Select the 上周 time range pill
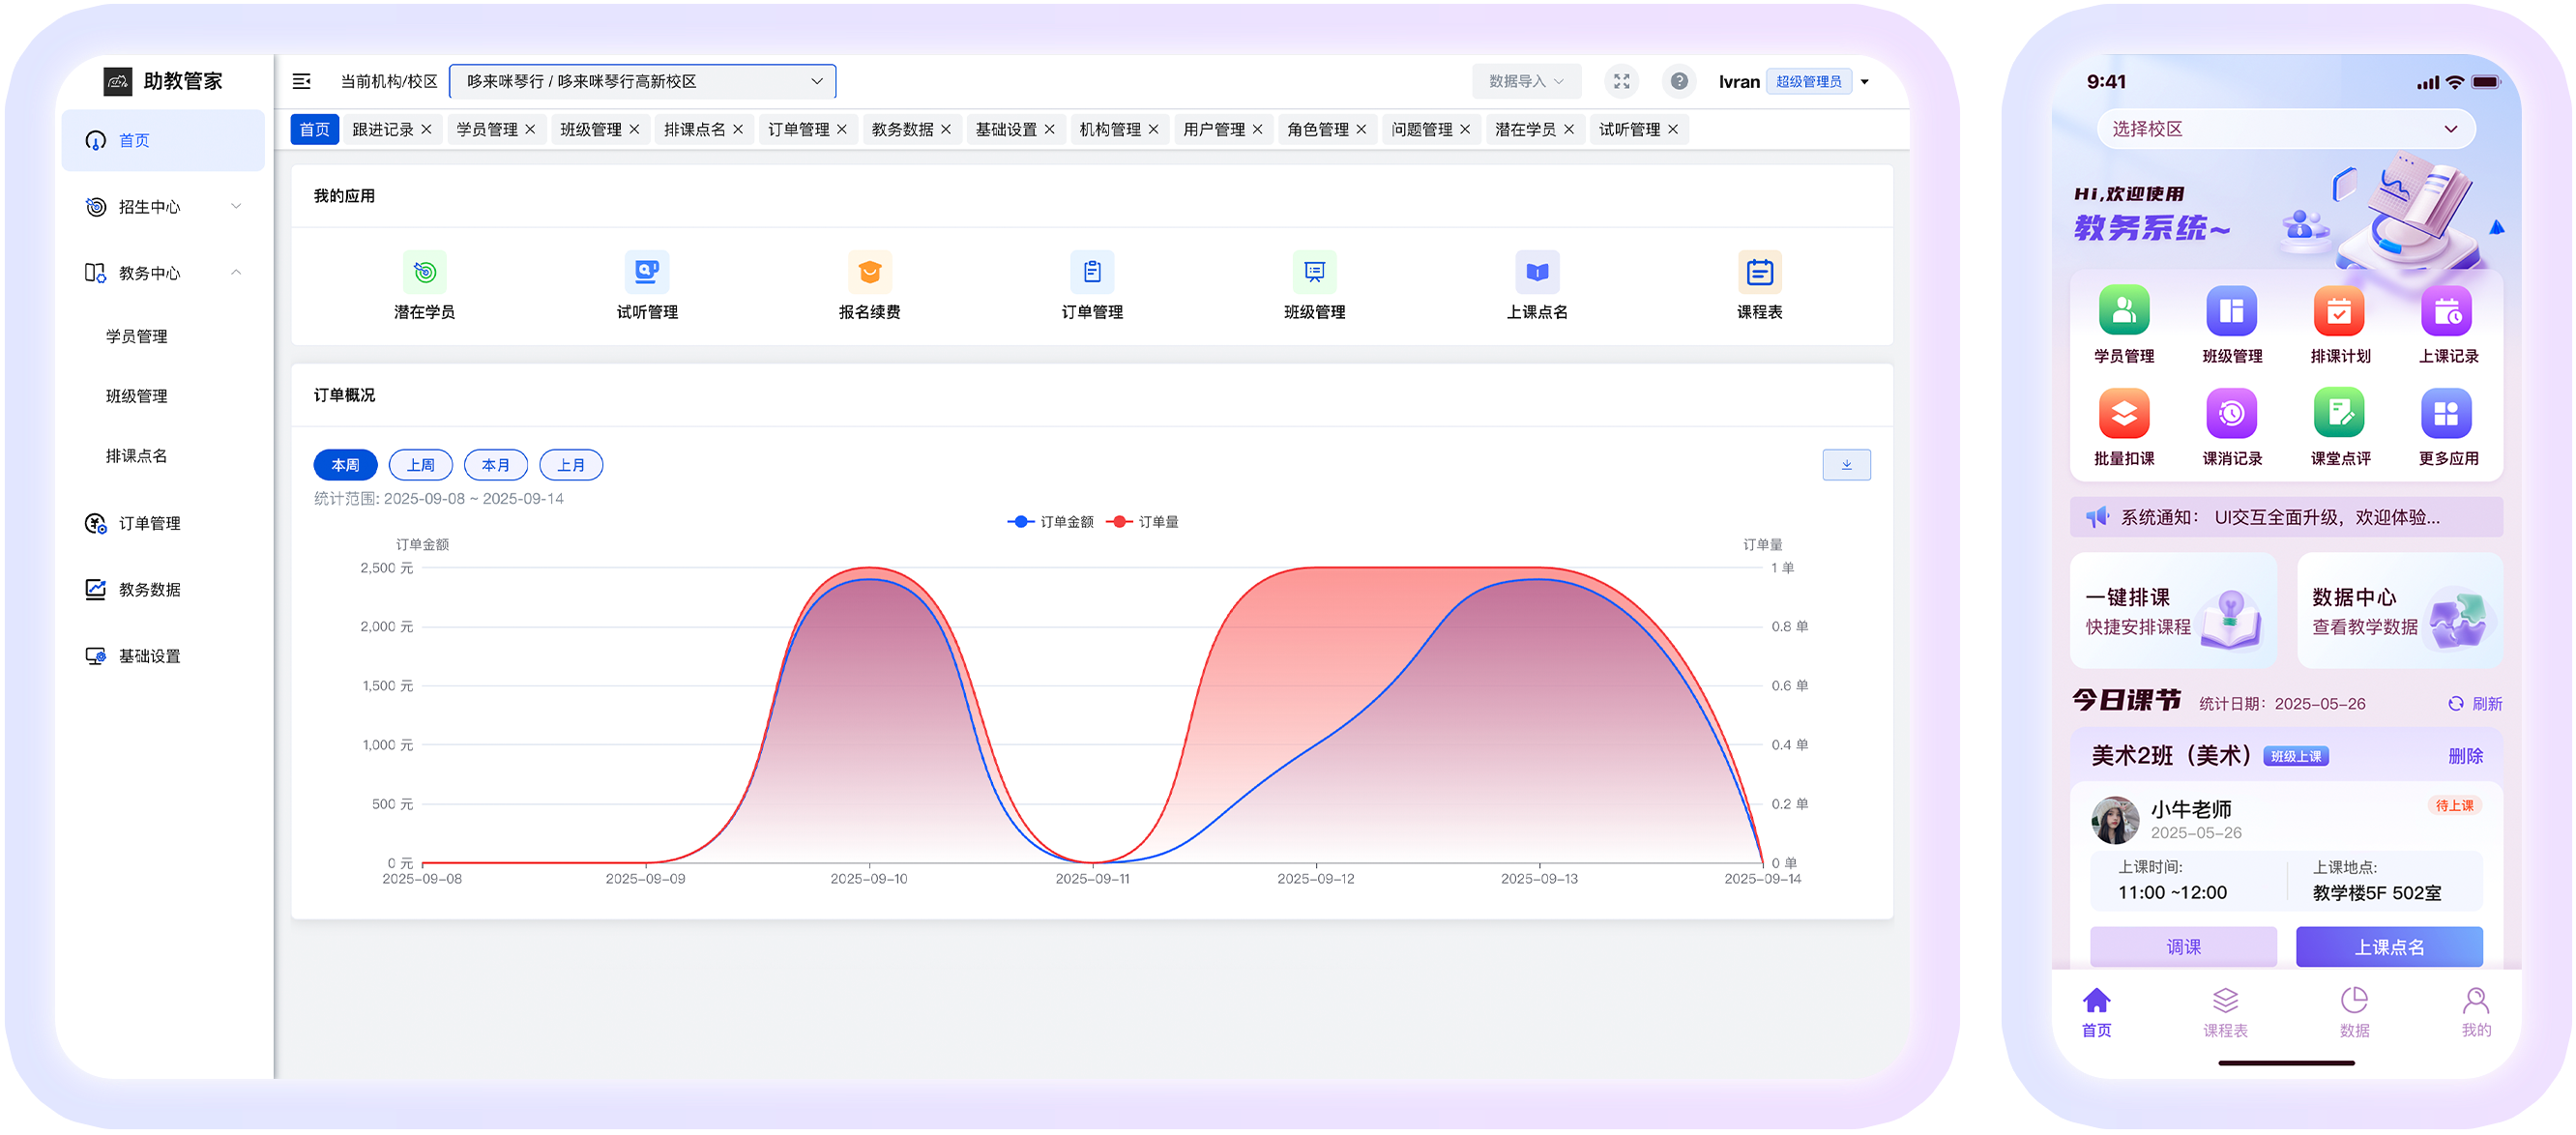 [x=420, y=465]
